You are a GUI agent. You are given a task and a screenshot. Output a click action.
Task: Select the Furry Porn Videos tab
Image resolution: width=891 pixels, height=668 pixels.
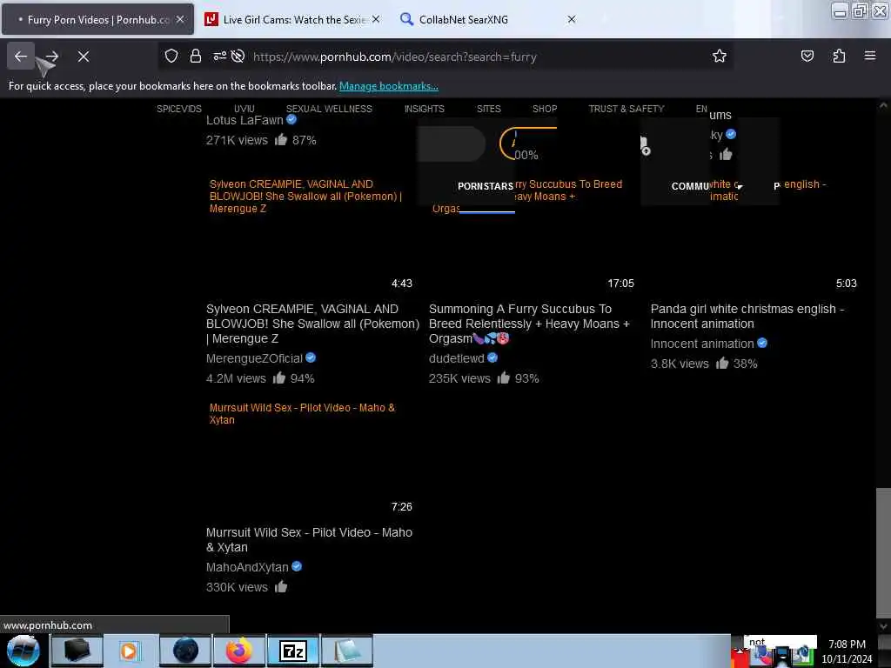97,19
